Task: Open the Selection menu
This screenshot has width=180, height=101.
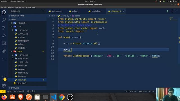Action: (x=10, y=7)
